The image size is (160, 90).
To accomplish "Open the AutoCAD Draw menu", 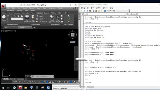I will click(x=44, y=8).
